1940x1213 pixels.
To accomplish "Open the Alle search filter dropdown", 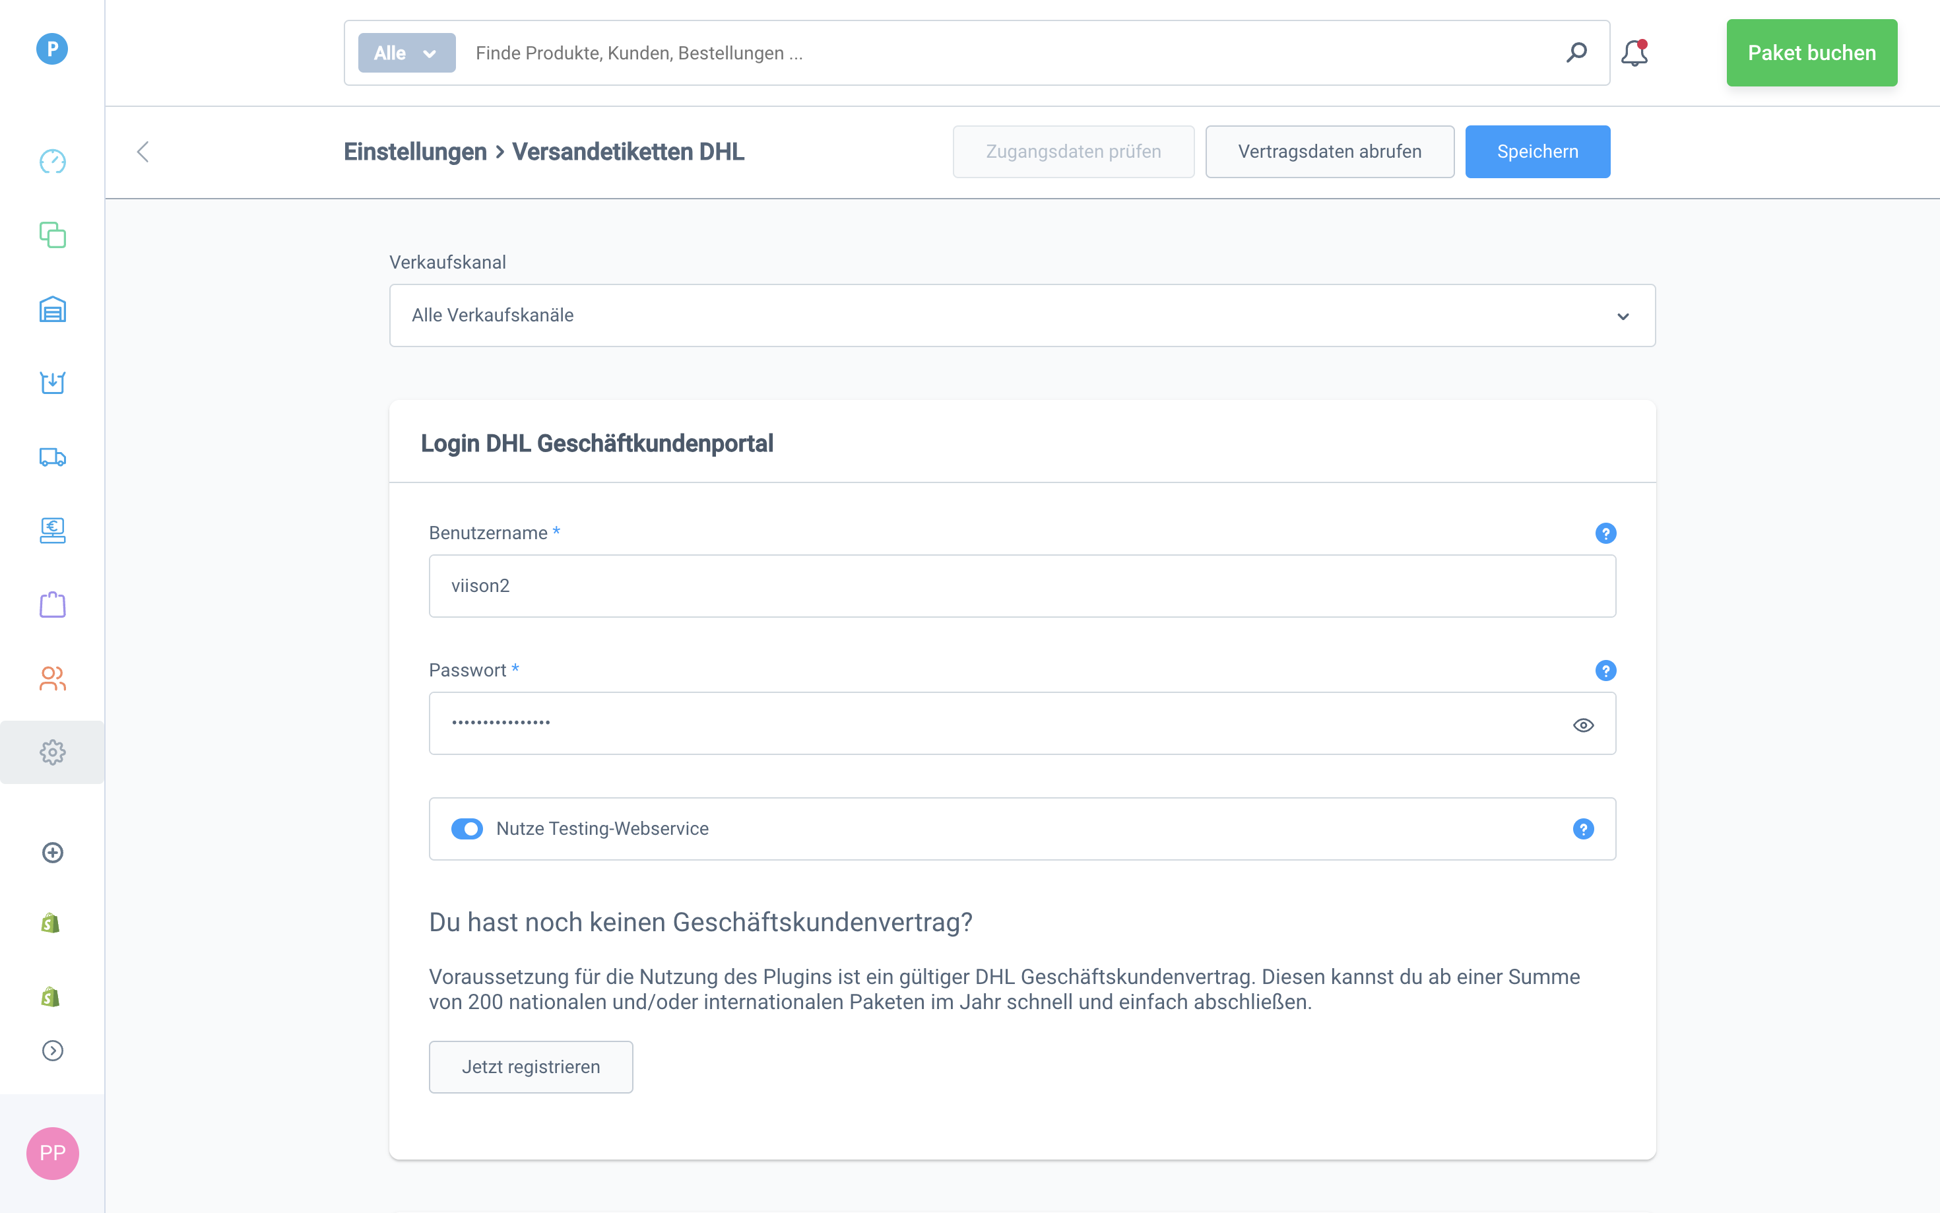I will pyautogui.click(x=406, y=53).
